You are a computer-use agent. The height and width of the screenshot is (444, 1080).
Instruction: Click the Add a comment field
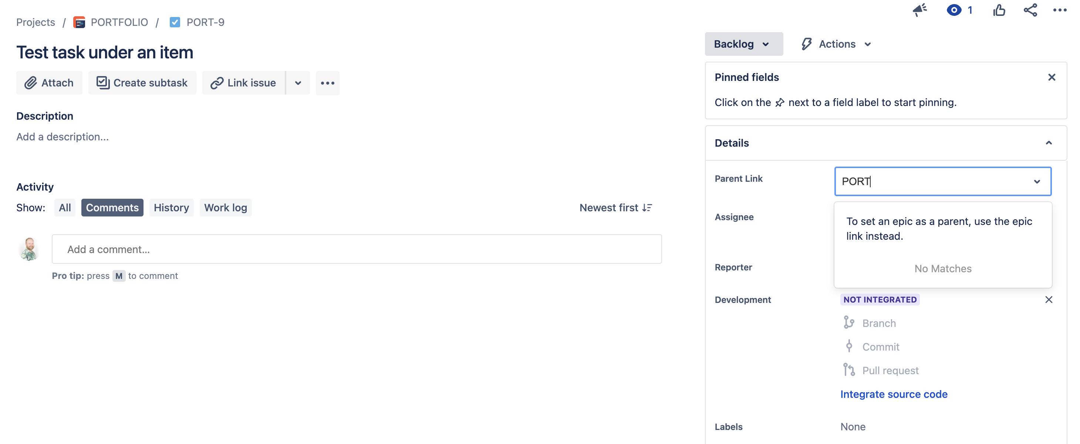[357, 249]
